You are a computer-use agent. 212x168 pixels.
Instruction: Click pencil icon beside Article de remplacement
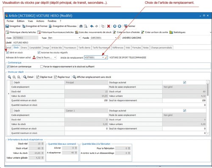point(106,57)
